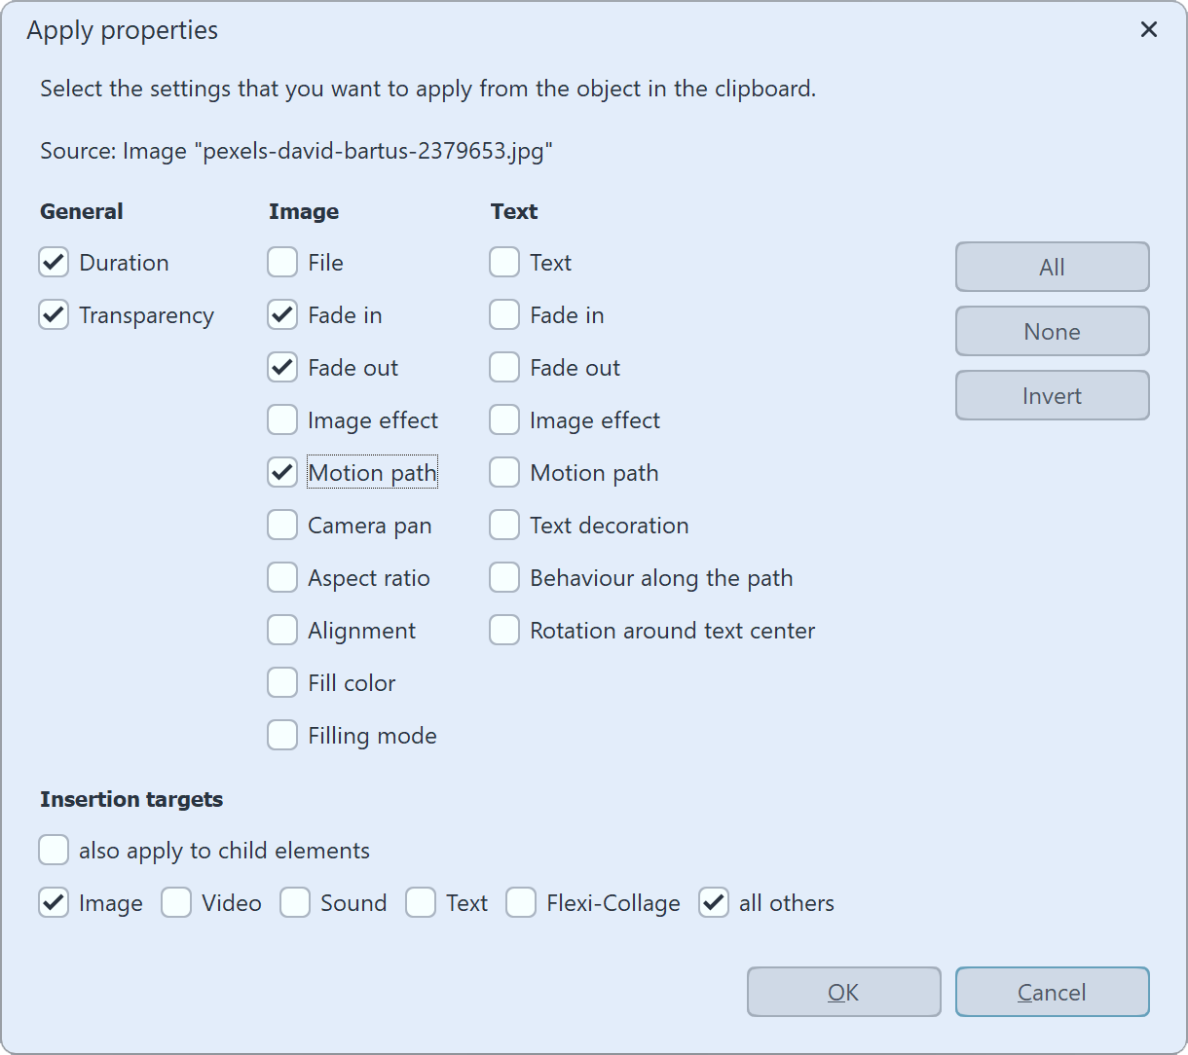Image resolution: width=1188 pixels, height=1055 pixels.
Task: Enable the Fill color option
Action: click(x=281, y=682)
